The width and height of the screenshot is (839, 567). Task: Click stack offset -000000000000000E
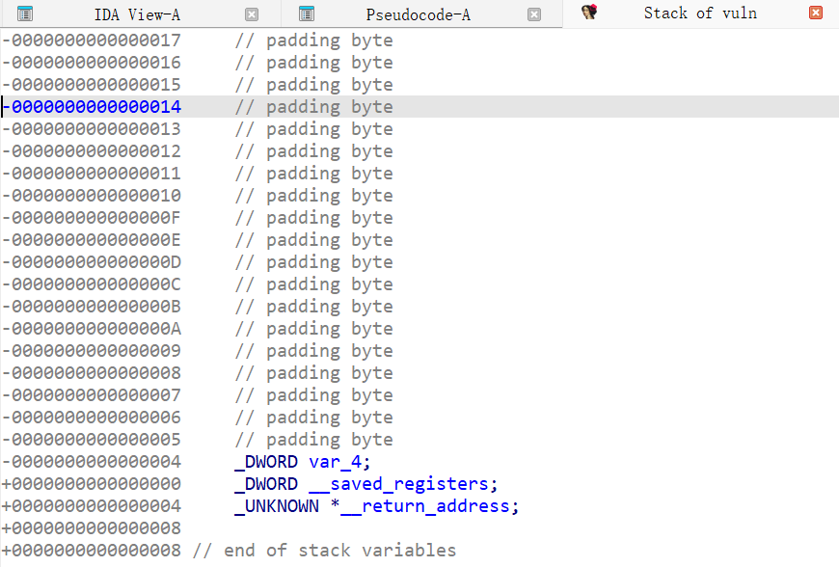point(92,240)
